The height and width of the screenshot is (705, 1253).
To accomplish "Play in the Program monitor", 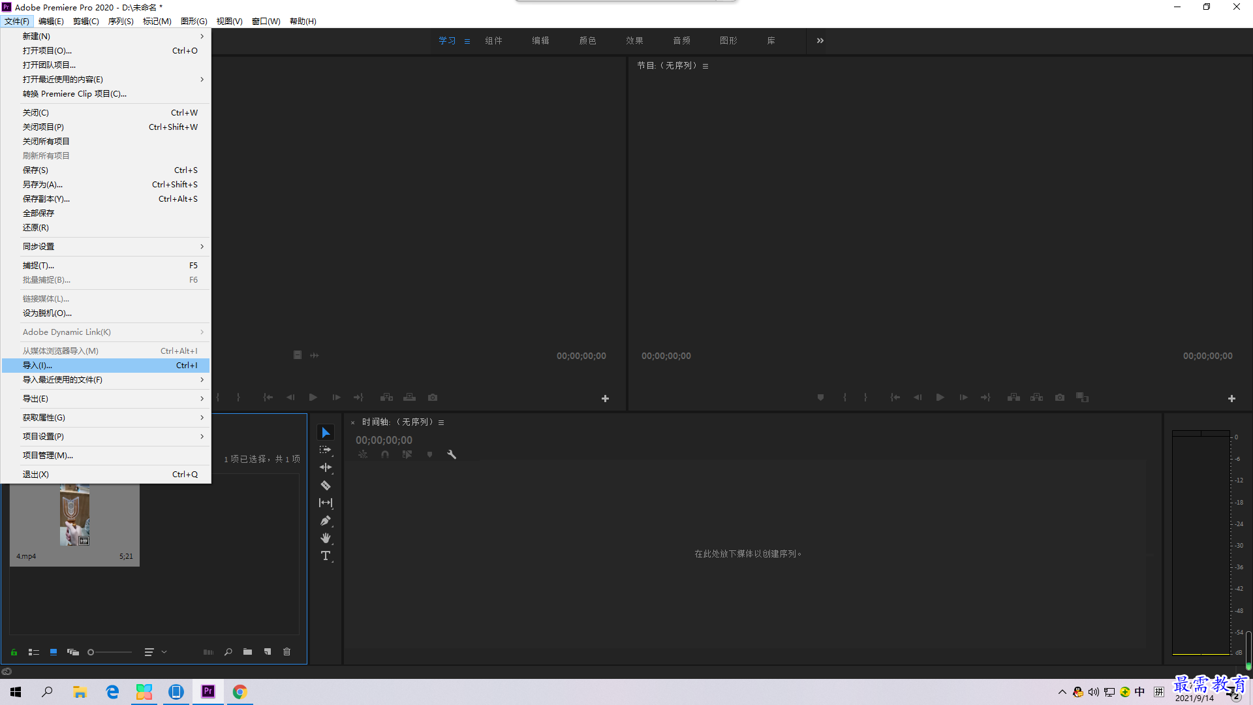I will point(940,398).
